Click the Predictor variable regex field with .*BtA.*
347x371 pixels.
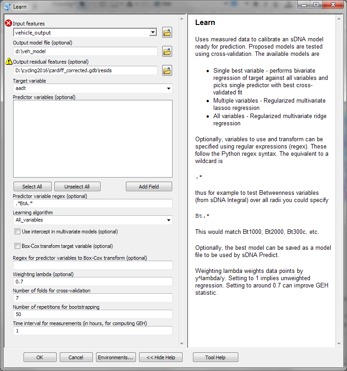tap(93, 203)
